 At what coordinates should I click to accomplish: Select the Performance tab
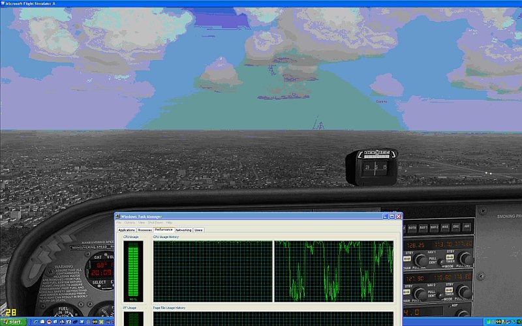[x=164, y=230]
